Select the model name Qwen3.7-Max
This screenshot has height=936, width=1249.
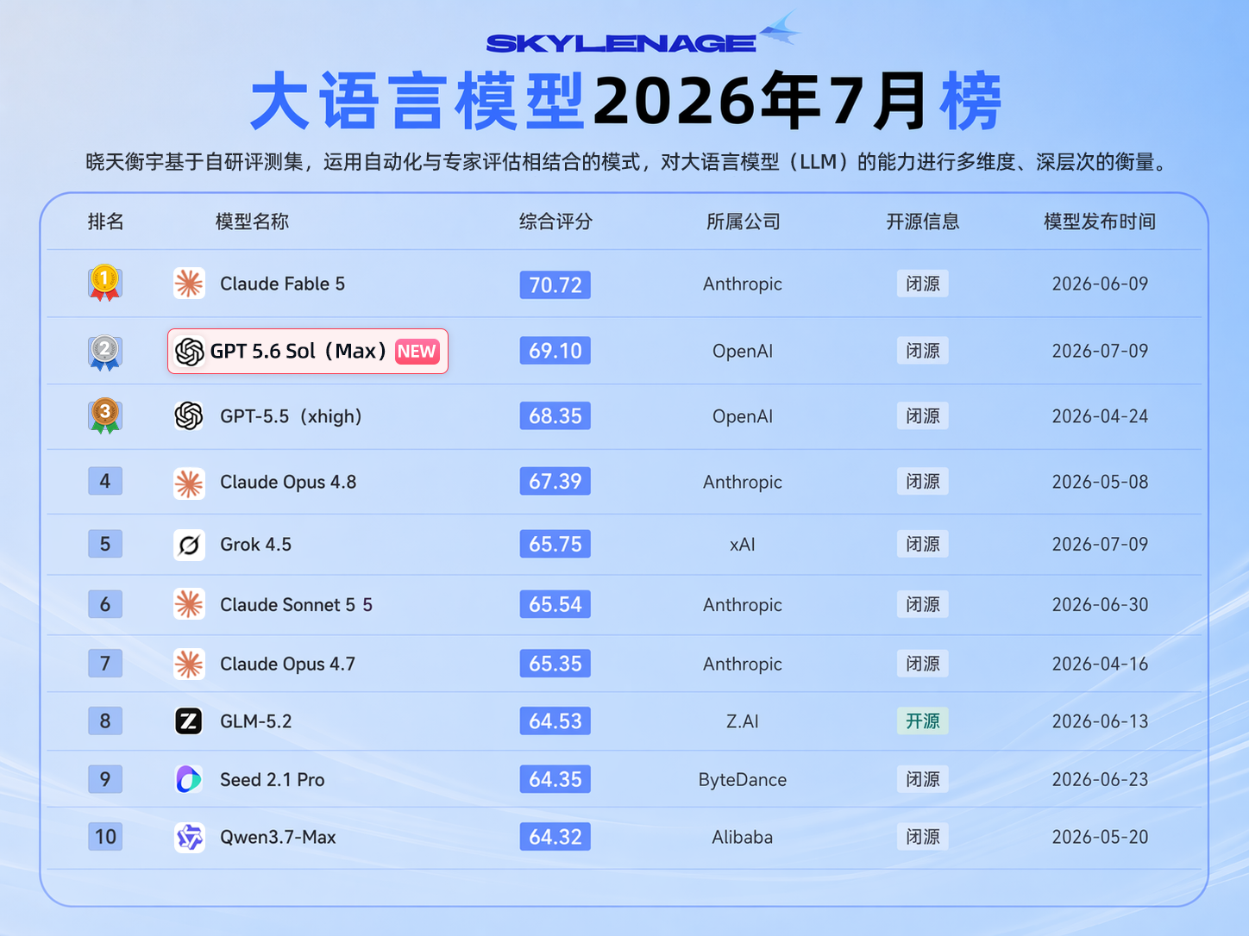pos(278,838)
